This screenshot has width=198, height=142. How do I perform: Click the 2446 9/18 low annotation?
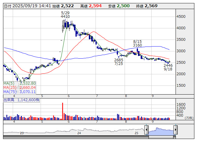click(168, 67)
